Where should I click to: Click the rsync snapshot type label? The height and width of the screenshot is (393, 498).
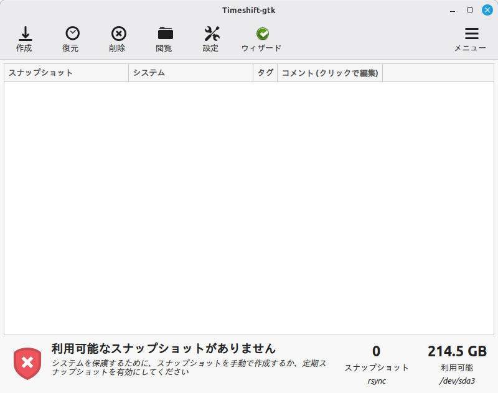376,381
